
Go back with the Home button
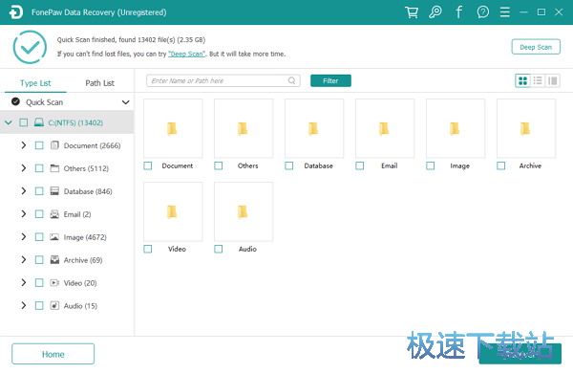(53, 354)
